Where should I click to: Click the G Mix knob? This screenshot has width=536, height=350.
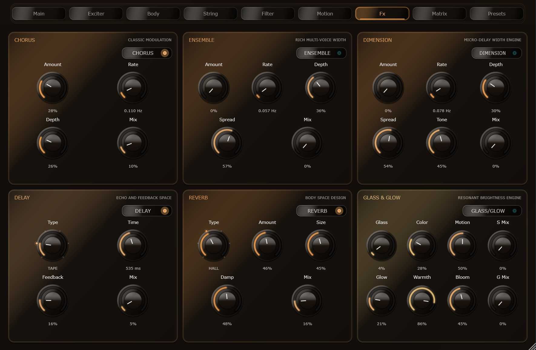point(503,301)
